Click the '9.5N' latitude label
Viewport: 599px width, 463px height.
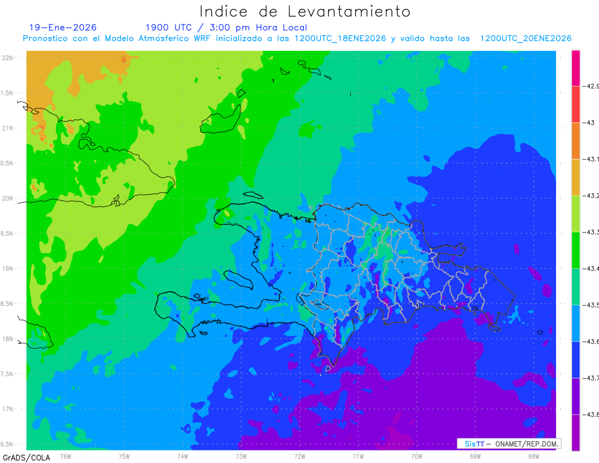tap(7, 233)
